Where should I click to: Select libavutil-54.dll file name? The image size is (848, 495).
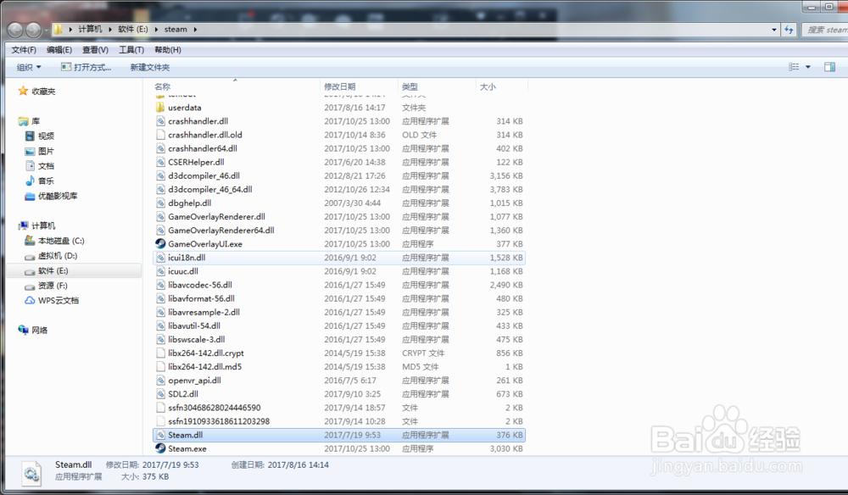(x=194, y=325)
